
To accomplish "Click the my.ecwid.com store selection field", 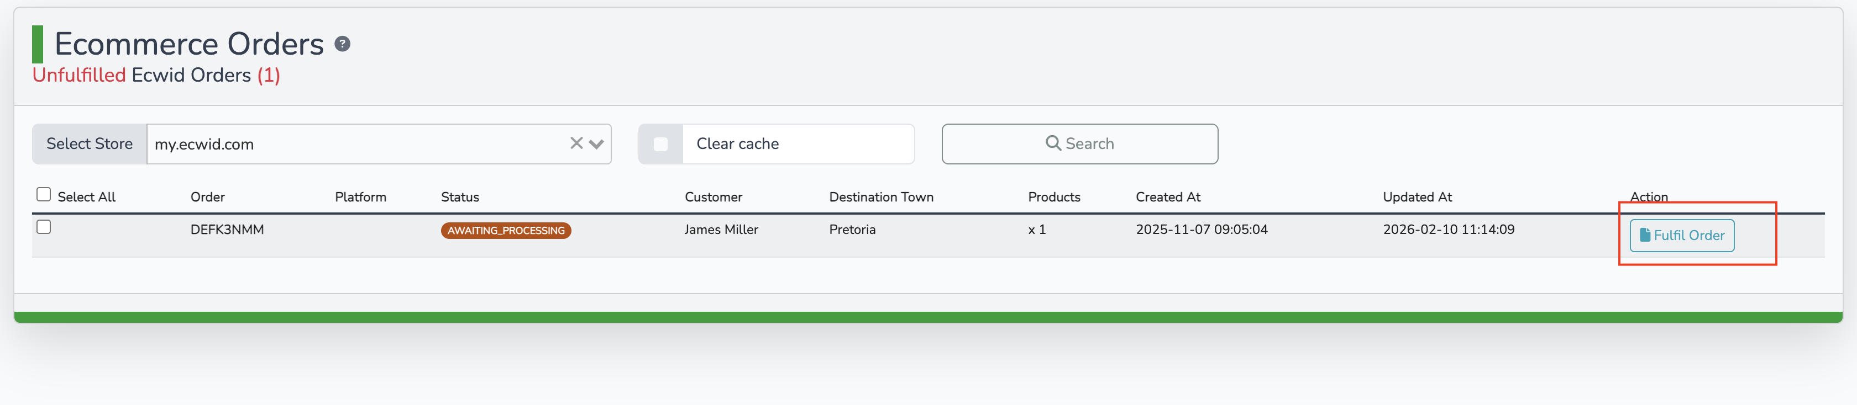I will (x=379, y=144).
